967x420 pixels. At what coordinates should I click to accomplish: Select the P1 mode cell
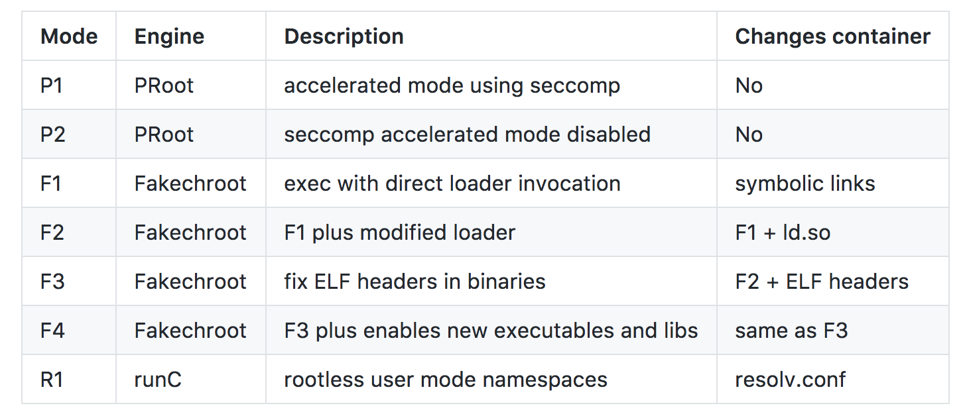pos(51,85)
